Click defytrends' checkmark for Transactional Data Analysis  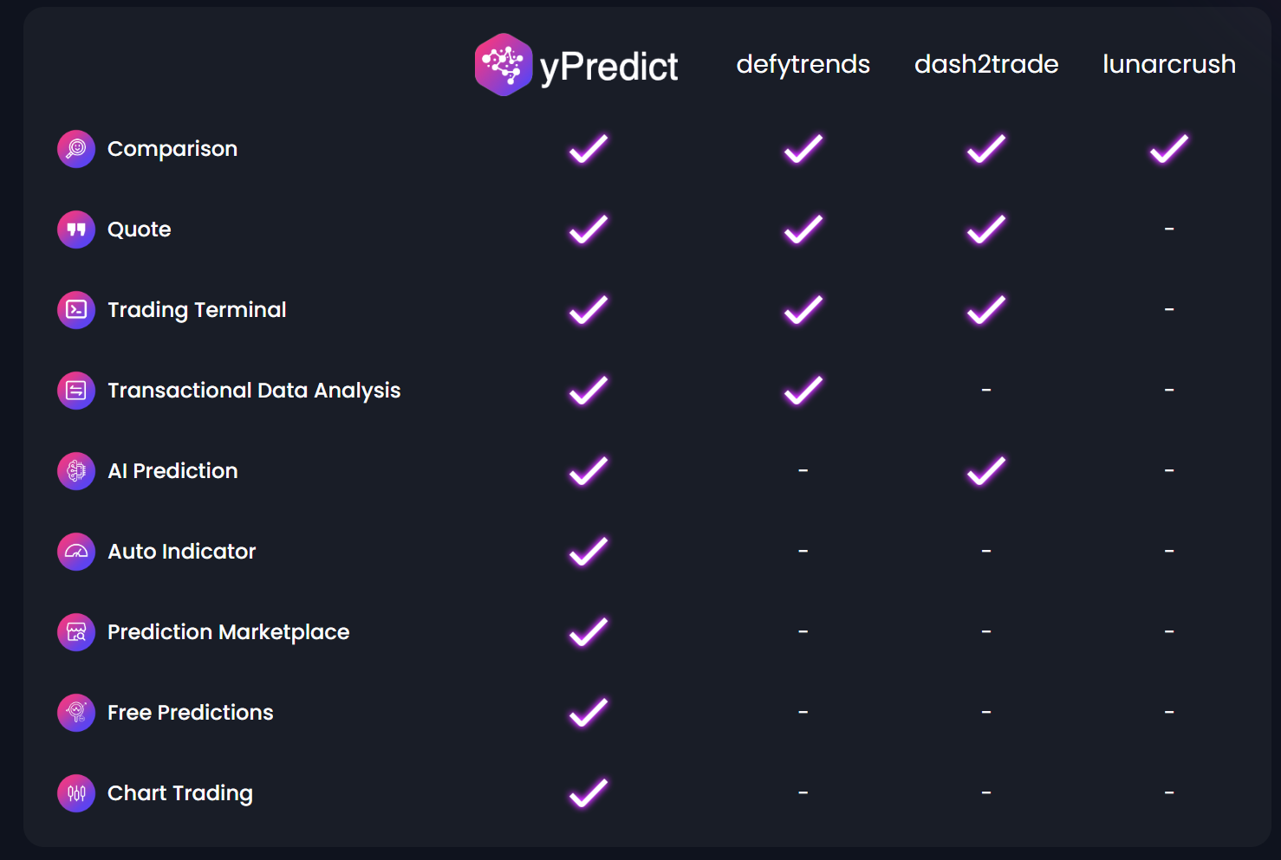[x=803, y=391]
